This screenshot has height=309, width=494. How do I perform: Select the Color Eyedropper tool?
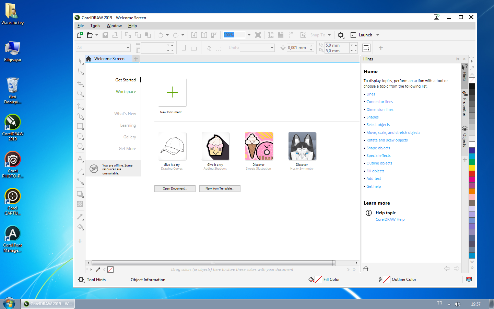click(80, 217)
